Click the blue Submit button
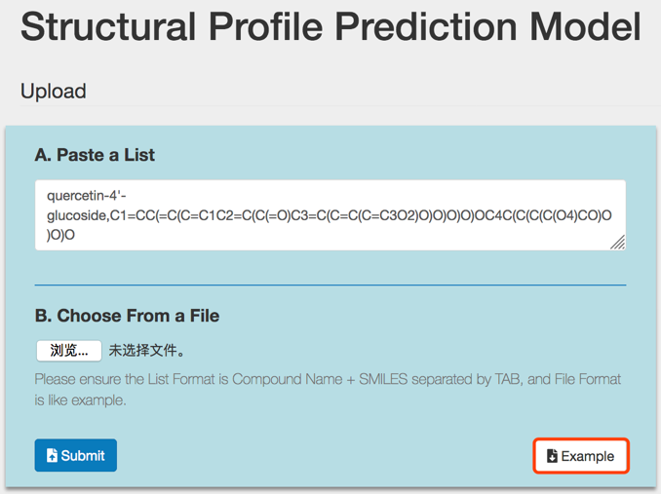This screenshot has height=494, width=661. (x=76, y=455)
